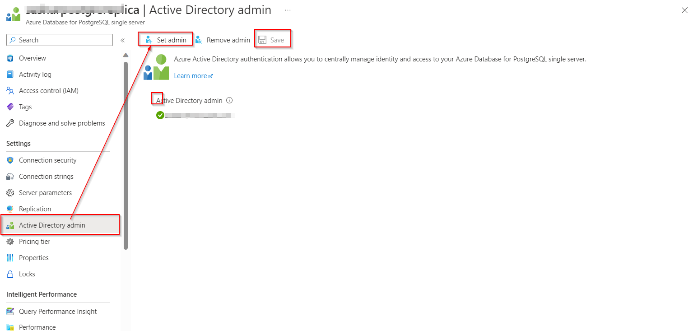Collapse the sidebar with double chevron
The image size is (698, 331).
(x=122, y=40)
